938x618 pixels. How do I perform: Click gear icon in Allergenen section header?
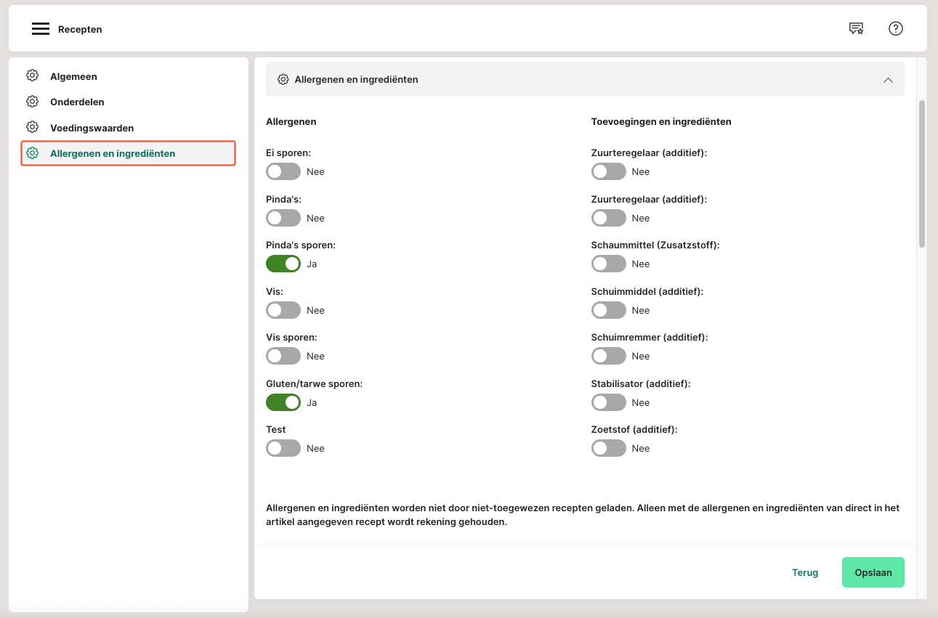(x=283, y=79)
